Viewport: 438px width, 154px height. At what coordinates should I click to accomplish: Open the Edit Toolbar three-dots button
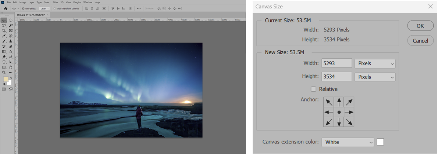[x=11, y=72]
